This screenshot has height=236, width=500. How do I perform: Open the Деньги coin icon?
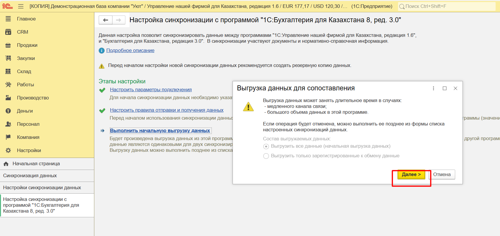click(8, 111)
